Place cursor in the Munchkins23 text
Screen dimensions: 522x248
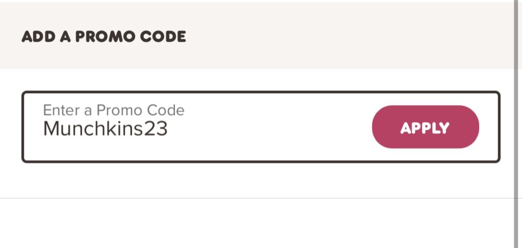(105, 129)
